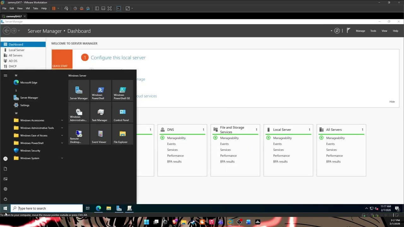Expand the Windows System folder
Screen dimensions: 404x227
(39, 158)
